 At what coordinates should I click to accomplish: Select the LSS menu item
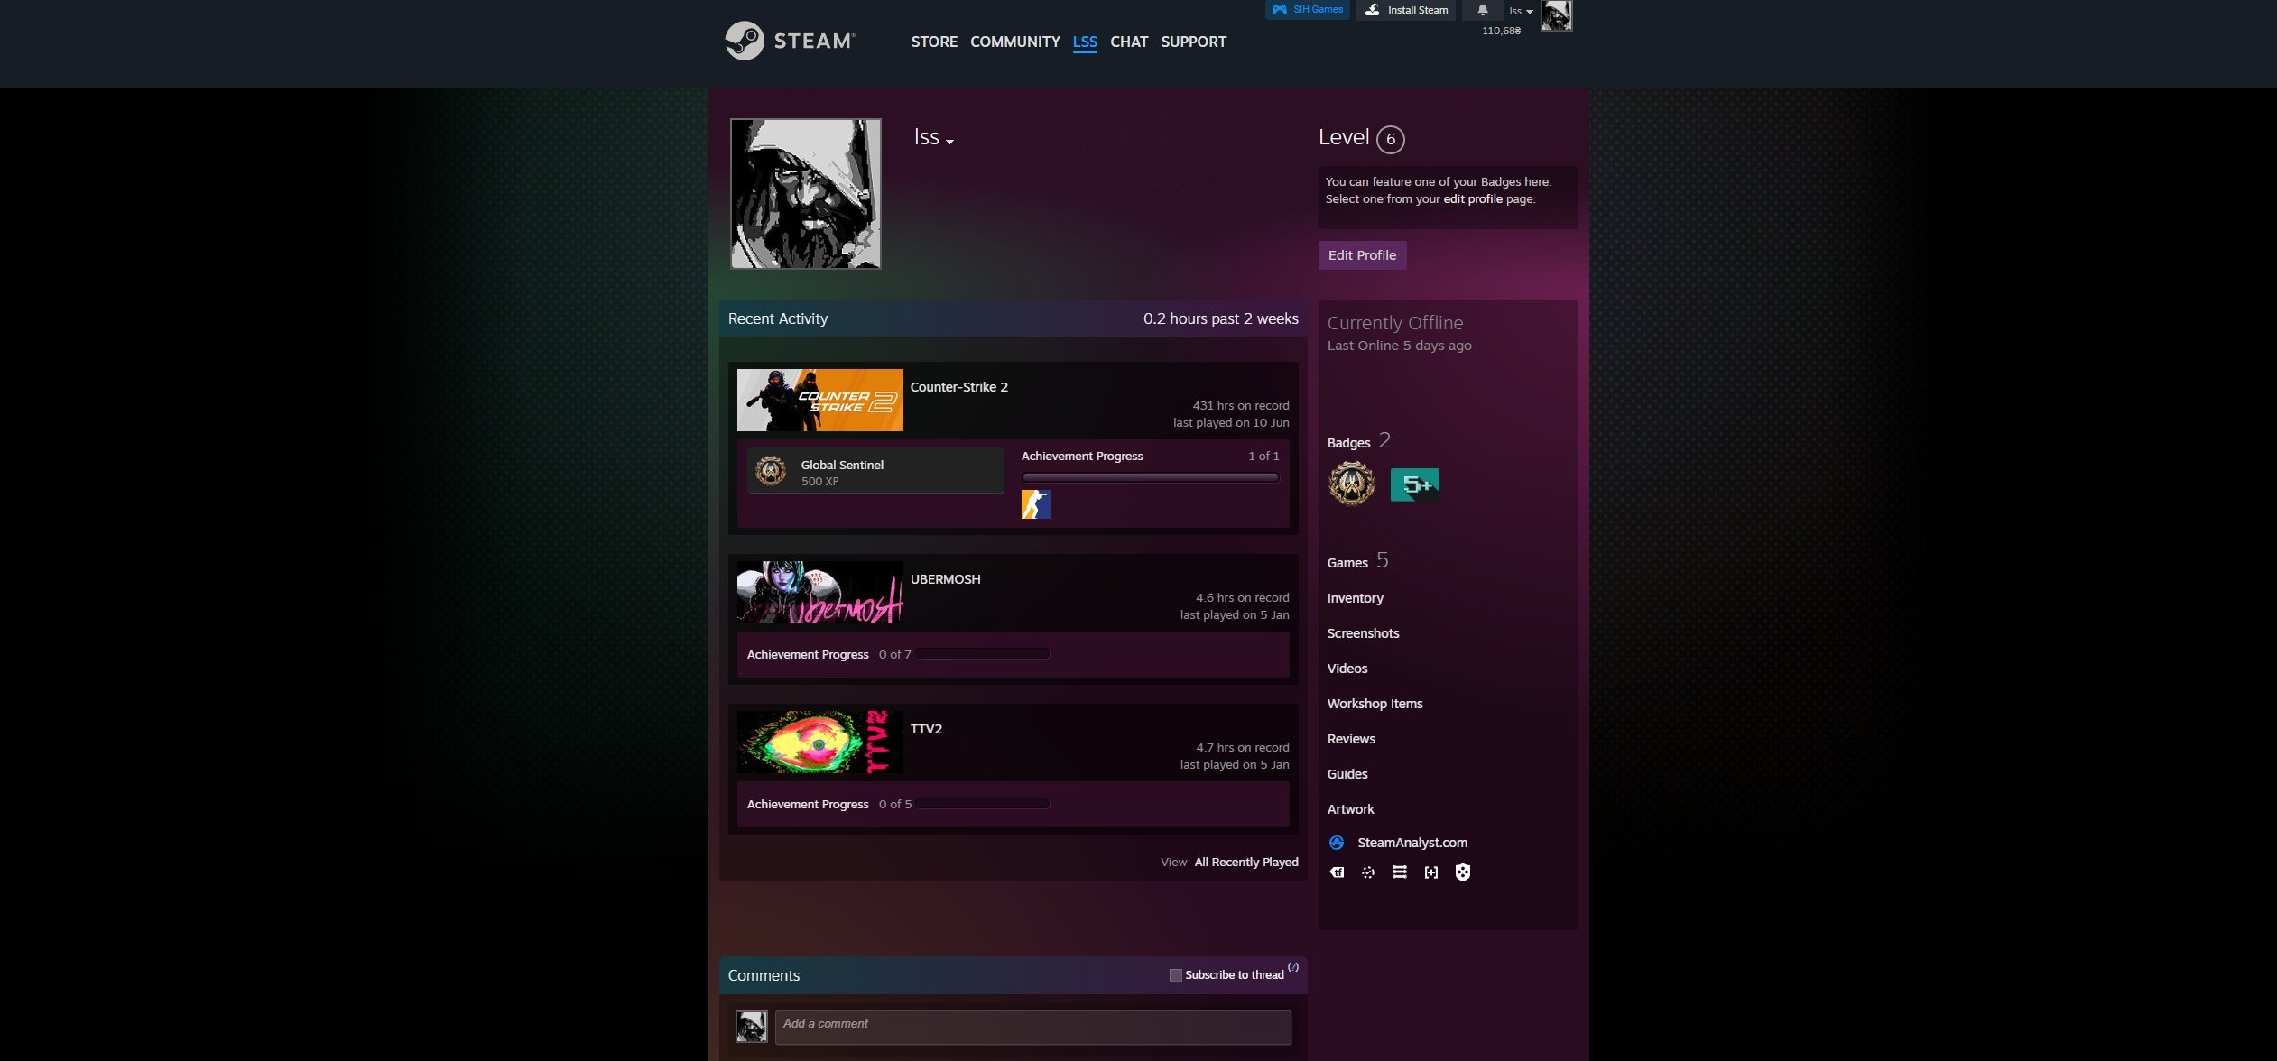click(x=1085, y=42)
